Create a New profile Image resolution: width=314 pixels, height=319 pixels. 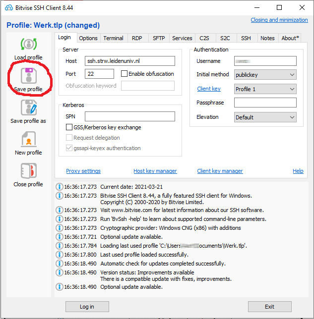coord(28,140)
